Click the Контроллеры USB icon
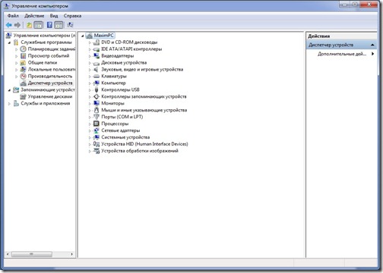The height and width of the screenshot is (273, 383). [x=97, y=89]
